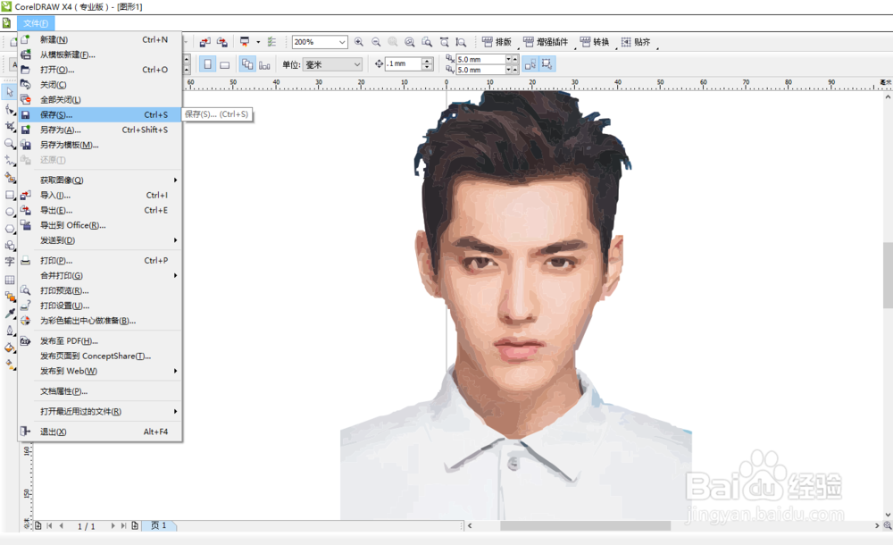Screen dimensions: 893x545
Task: Click Zoom to page height icon
Action: pyautogui.click(x=462, y=42)
